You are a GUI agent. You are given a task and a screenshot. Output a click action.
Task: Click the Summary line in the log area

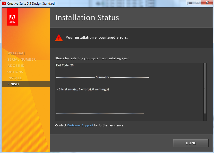tap(102, 77)
